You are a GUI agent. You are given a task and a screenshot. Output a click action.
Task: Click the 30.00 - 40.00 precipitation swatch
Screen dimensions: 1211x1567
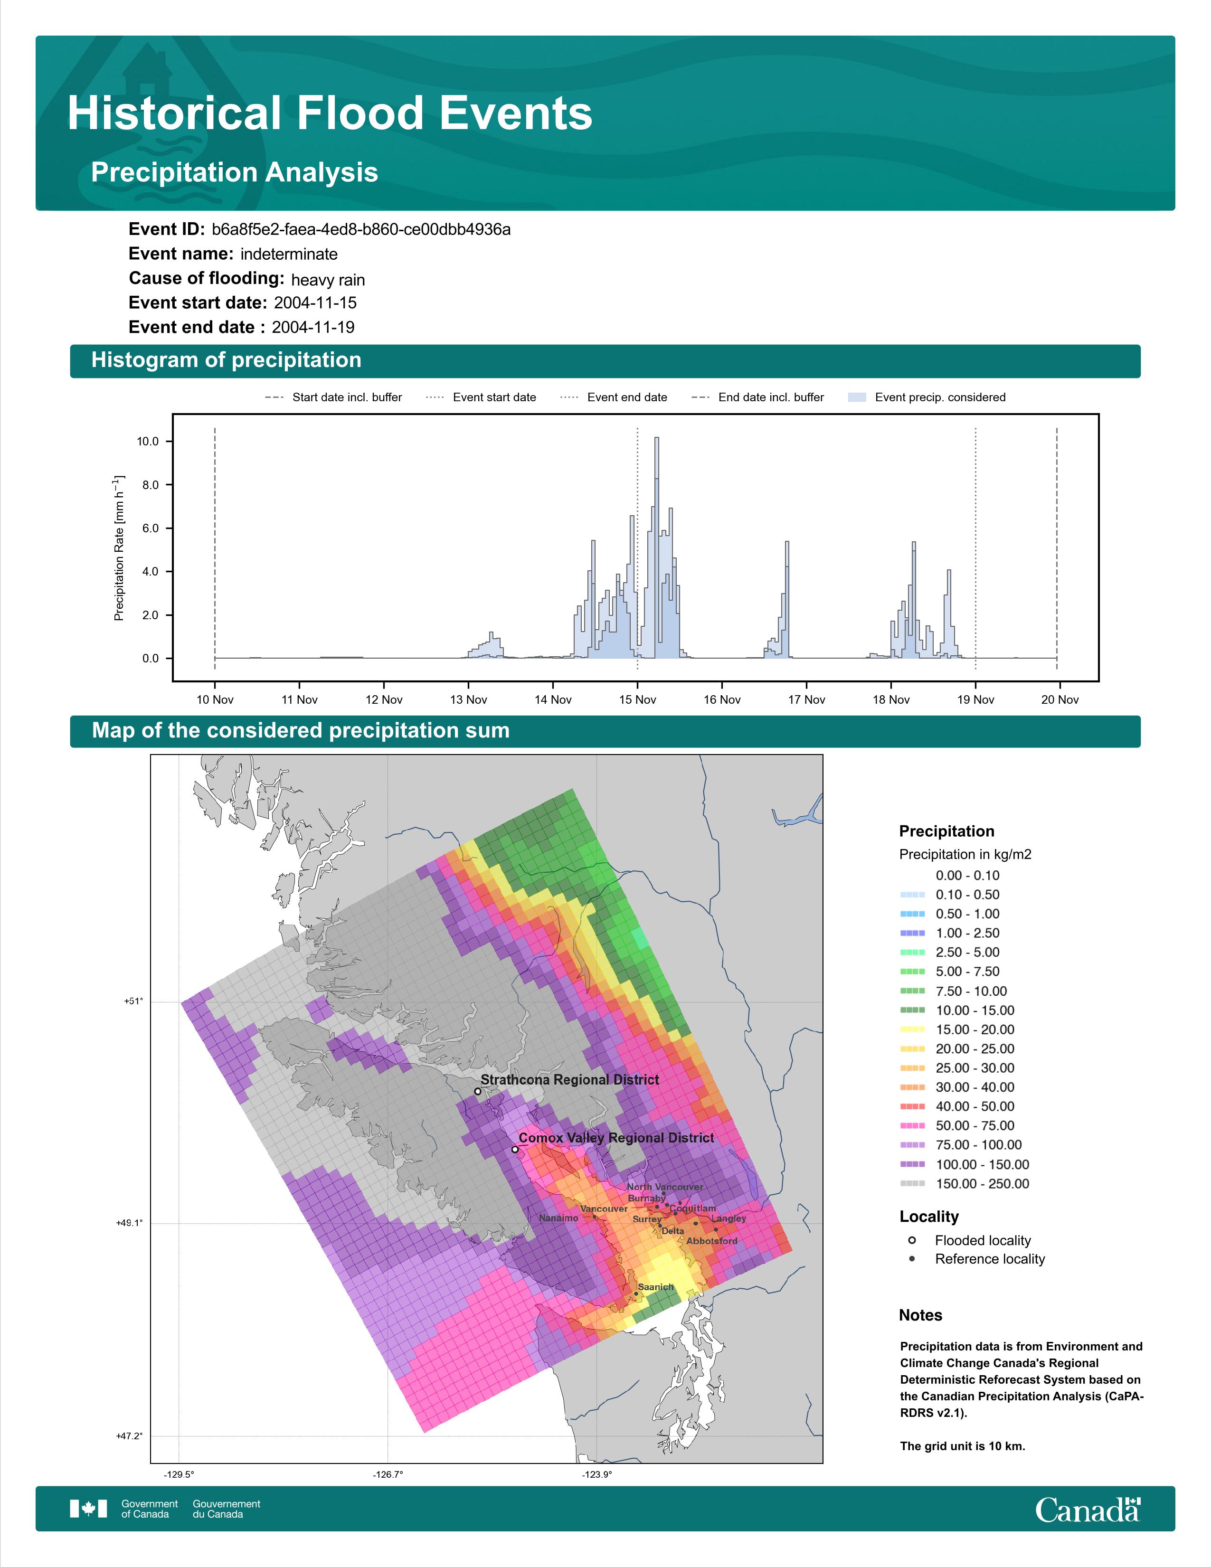(x=912, y=1088)
